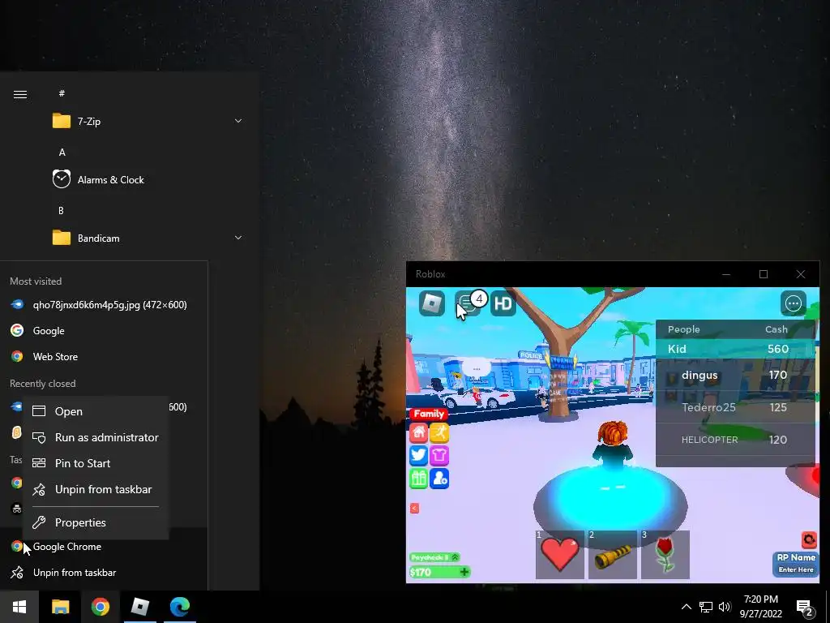Screen dimensions: 830x623
Task: Click the Family label button
Action: coord(429,414)
